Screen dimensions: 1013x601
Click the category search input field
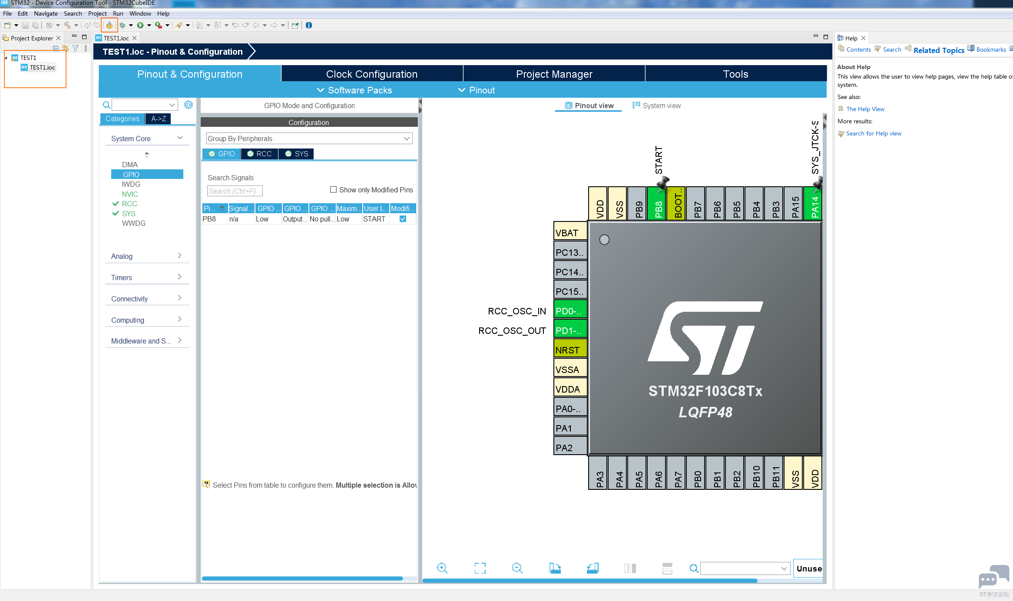tap(145, 105)
